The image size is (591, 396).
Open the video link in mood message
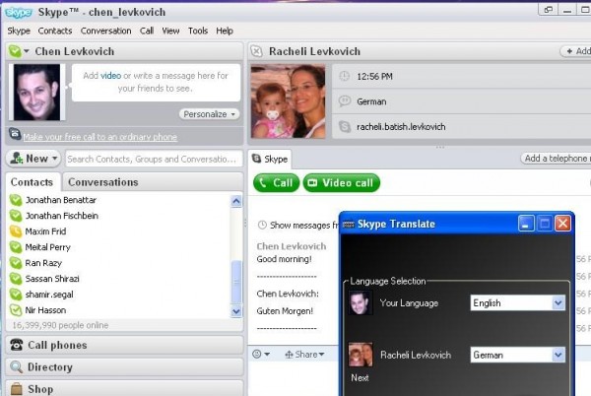[x=110, y=76]
